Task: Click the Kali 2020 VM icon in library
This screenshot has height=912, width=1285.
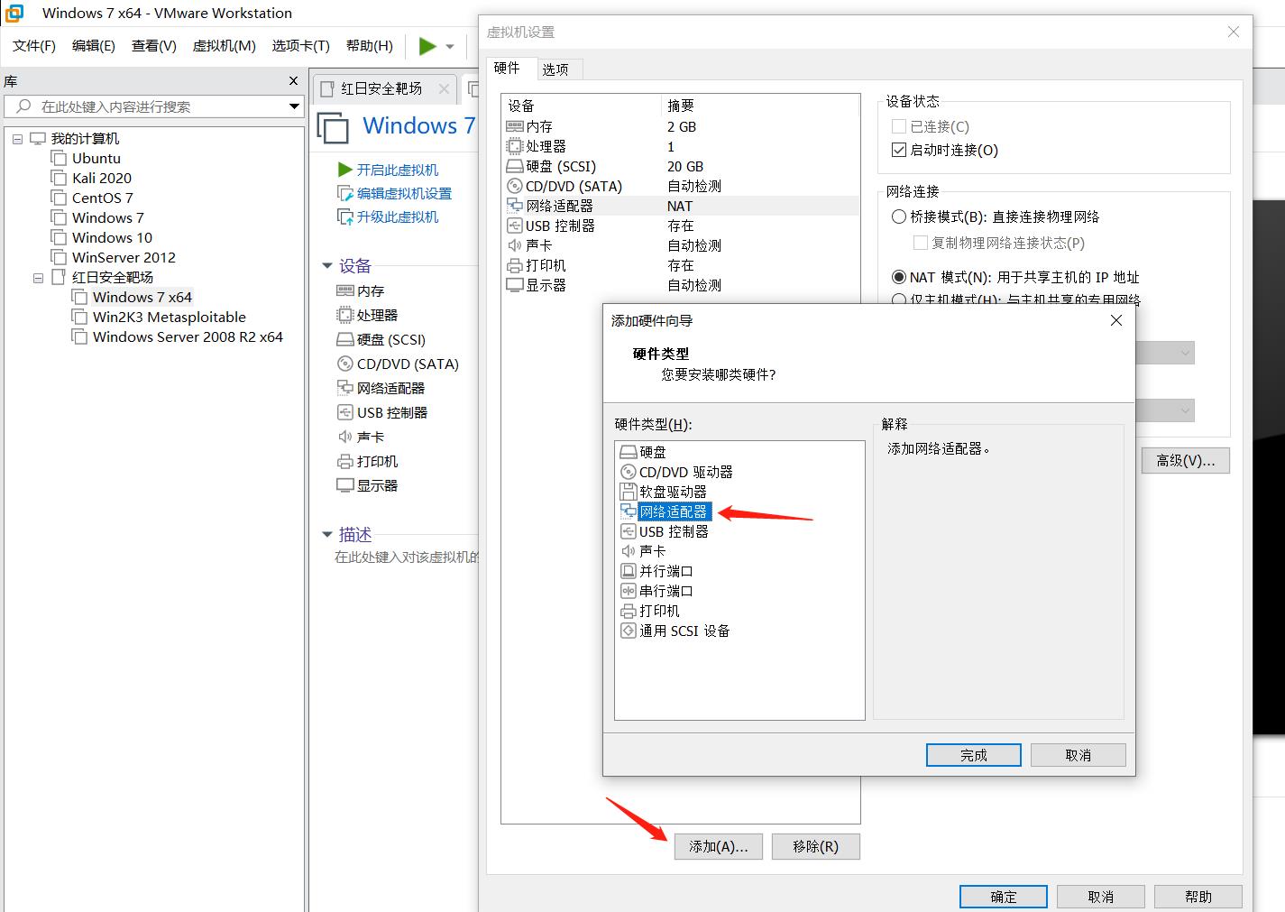Action: (x=59, y=178)
